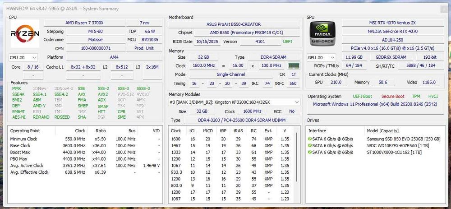Click the 192-bit bus width field

pos(430,57)
